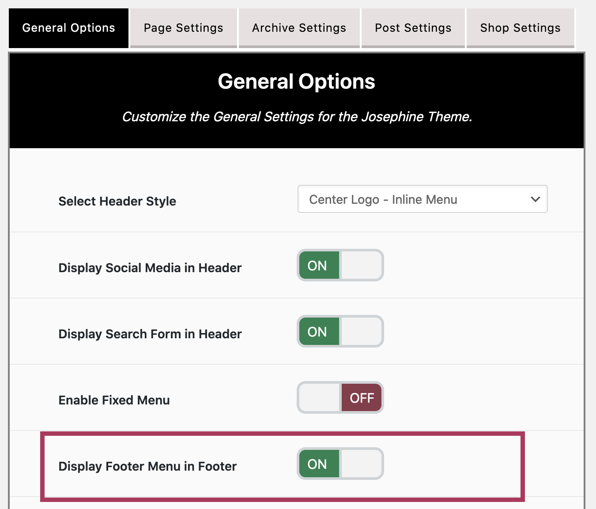596x509 pixels.
Task: Enable the Fixed Menu toggle
Action: click(340, 398)
